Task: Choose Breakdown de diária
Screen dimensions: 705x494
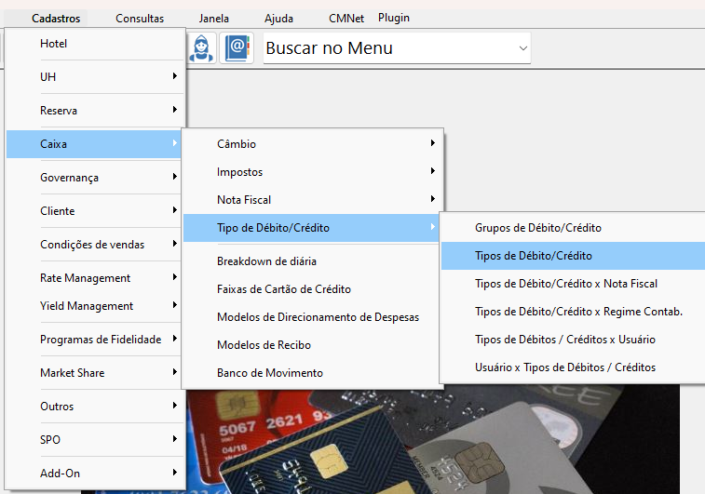Action: (x=313, y=261)
